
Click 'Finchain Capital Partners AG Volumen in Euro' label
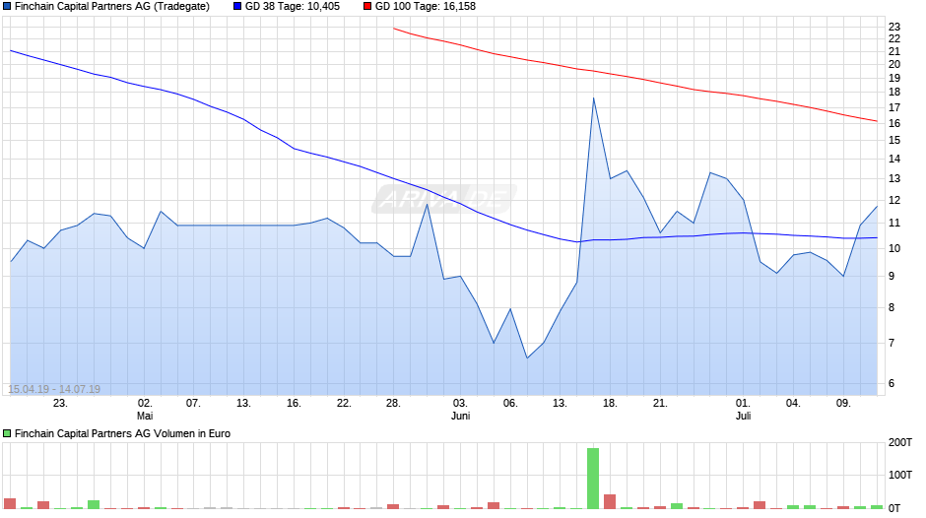[x=122, y=433]
